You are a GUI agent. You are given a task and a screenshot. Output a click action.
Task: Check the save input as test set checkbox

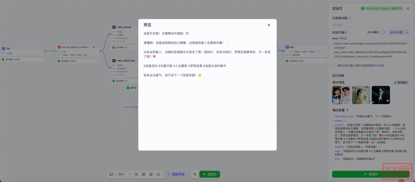point(334,65)
